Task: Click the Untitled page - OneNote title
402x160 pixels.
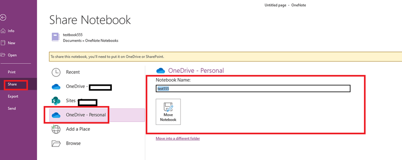Action: tap(285, 5)
